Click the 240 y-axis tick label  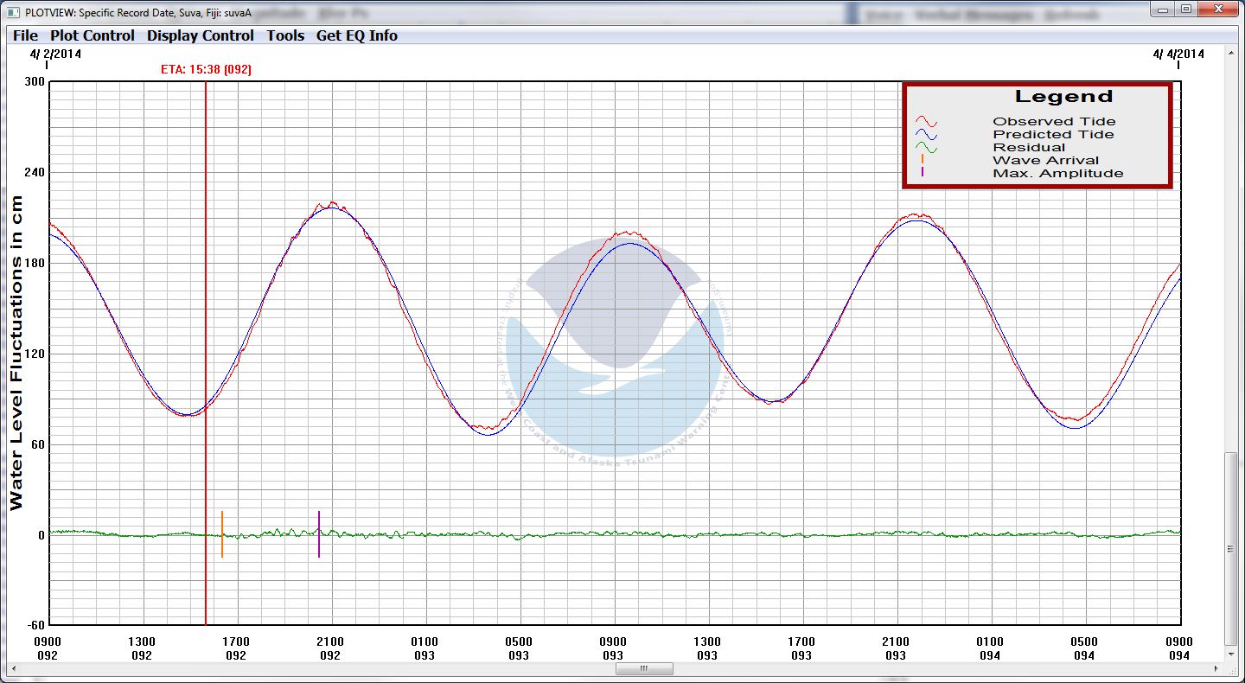(x=34, y=172)
